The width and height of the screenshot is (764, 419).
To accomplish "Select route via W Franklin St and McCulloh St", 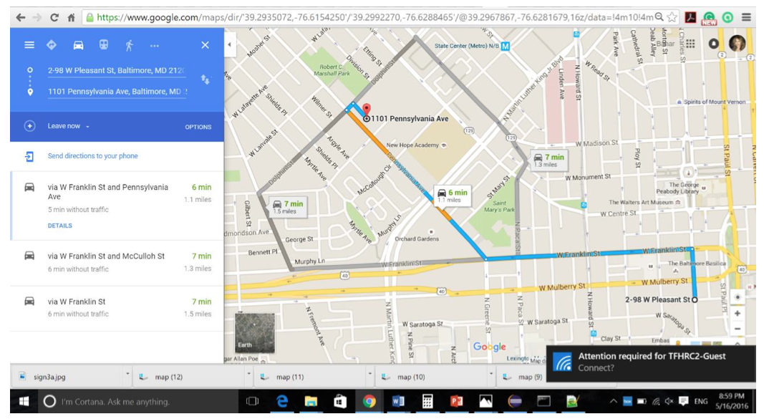I will point(117,263).
